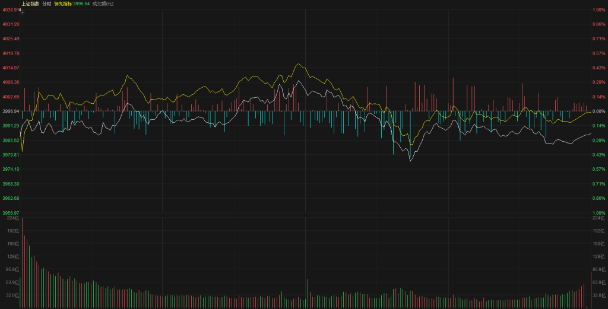Click the 32.0亿 label on right volume axis
The image size is (608, 309).
[598, 295]
